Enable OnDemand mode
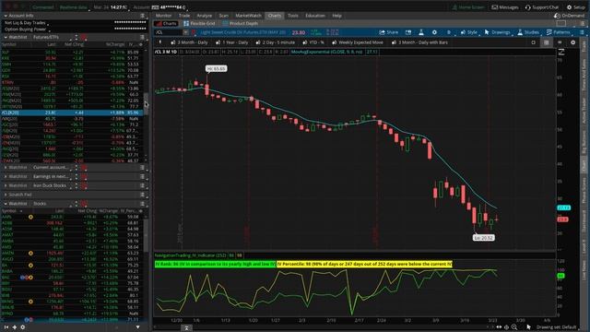The image size is (590, 332). 570,16
